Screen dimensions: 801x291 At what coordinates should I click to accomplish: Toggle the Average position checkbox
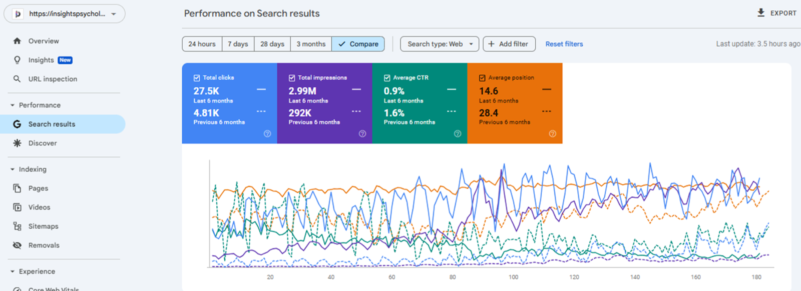coord(482,78)
